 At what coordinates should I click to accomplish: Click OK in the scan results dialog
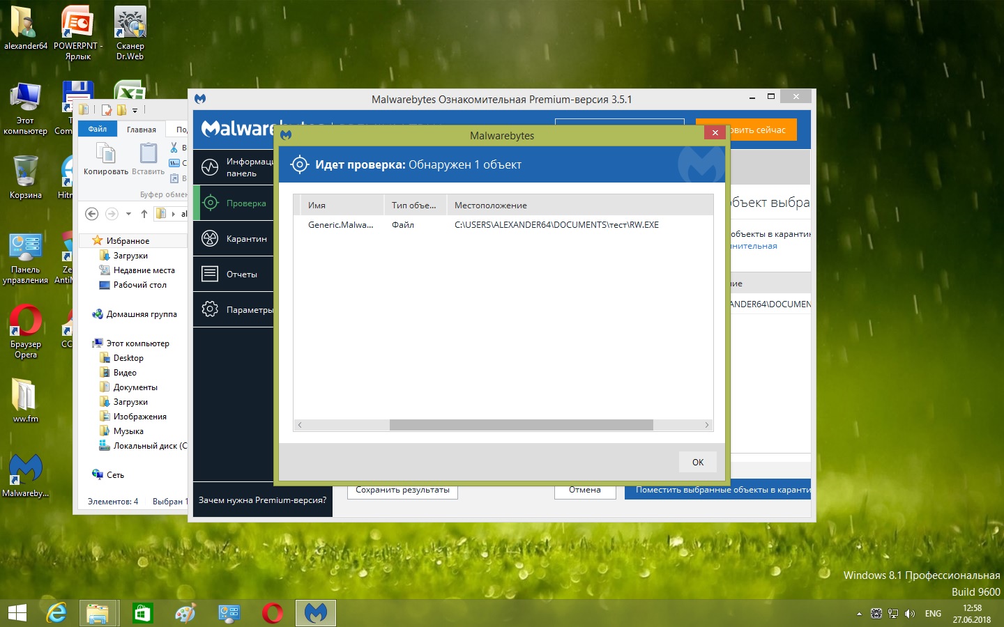coord(698,462)
